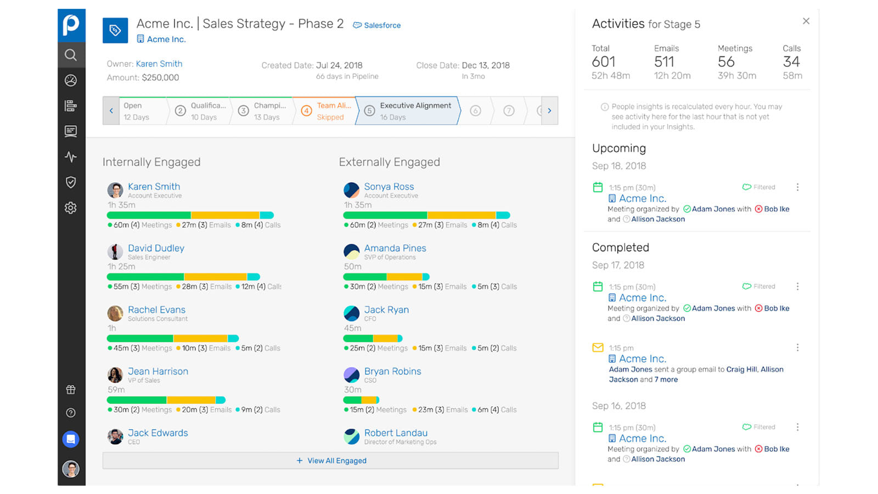Open more options for group email activity

(x=797, y=347)
